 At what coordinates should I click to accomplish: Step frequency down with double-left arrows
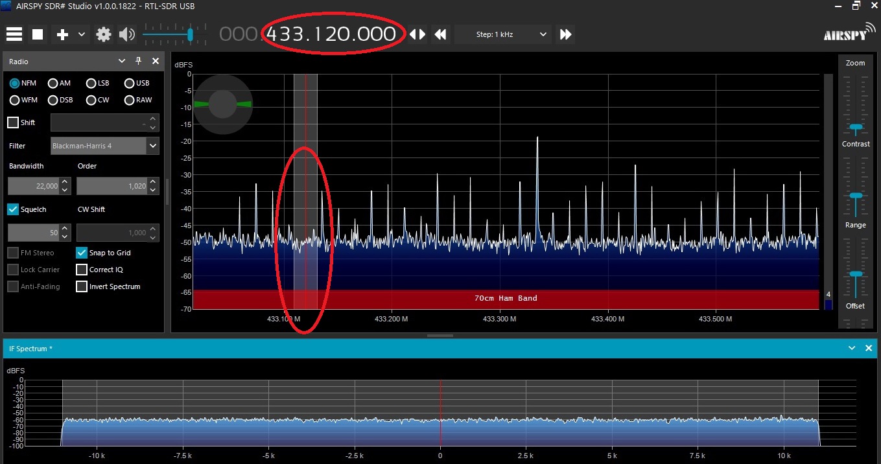click(441, 34)
